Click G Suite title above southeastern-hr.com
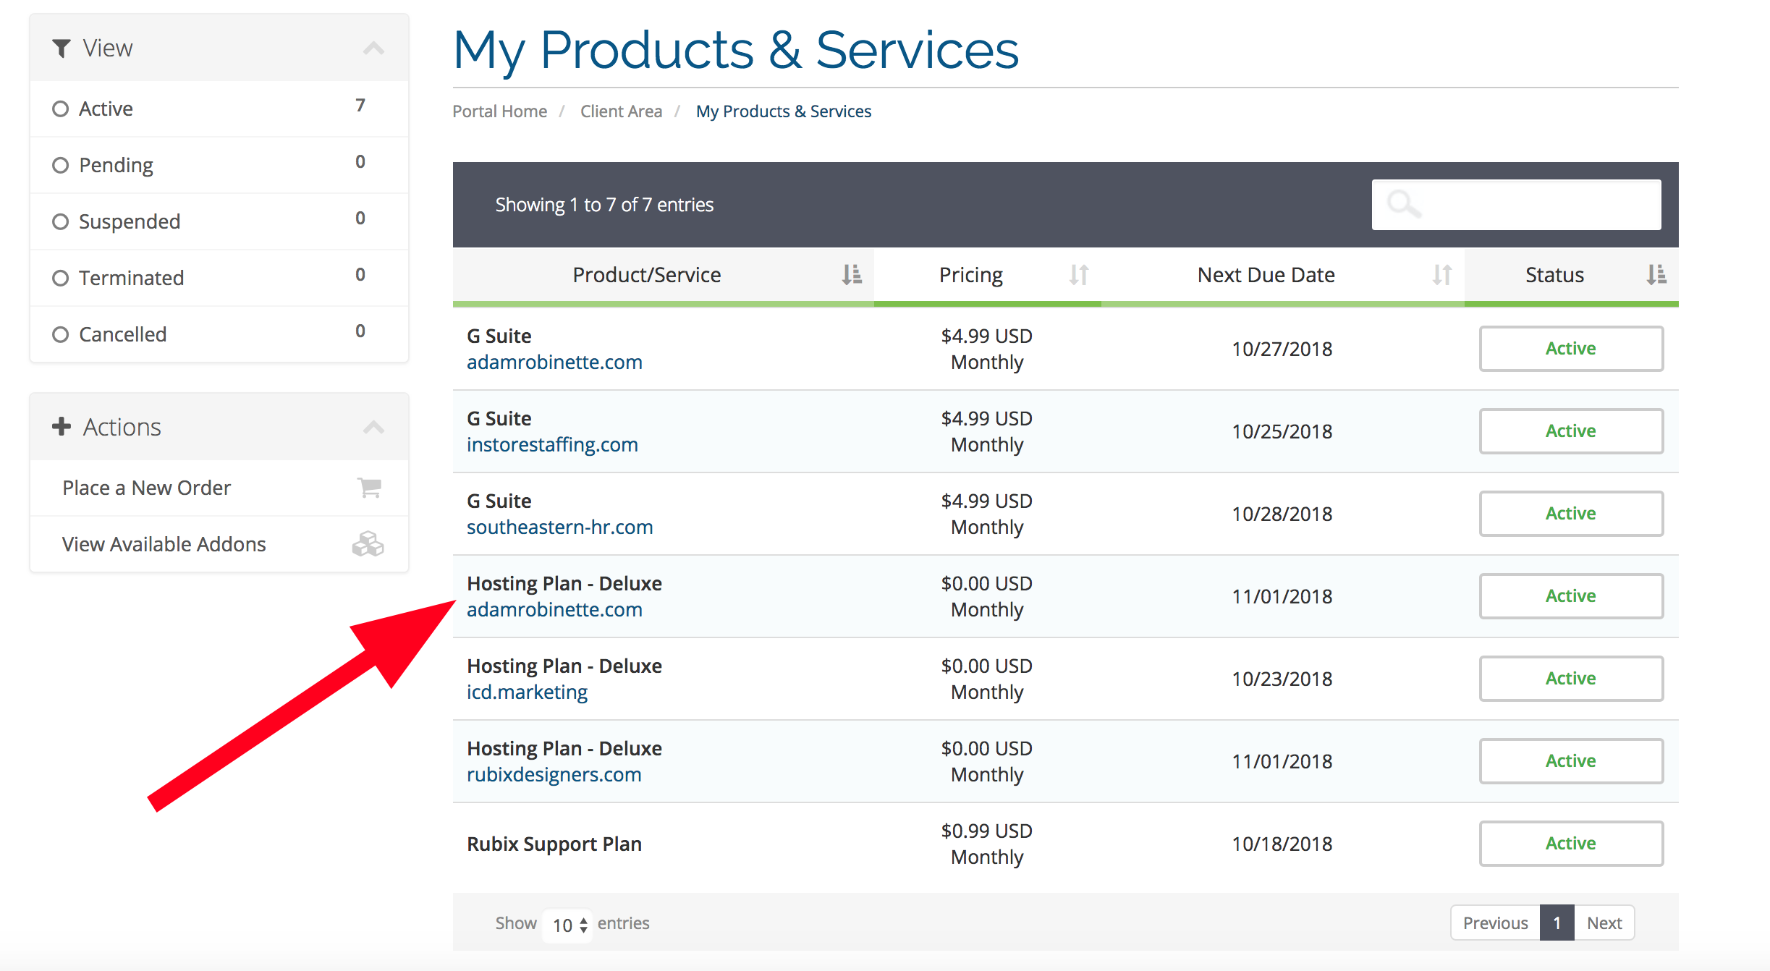Viewport: 1770px width, 971px height. click(499, 501)
